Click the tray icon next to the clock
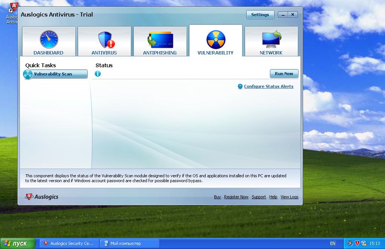 pos(364,243)
